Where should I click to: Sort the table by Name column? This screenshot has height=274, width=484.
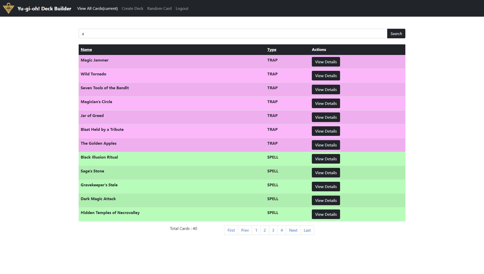86,49
